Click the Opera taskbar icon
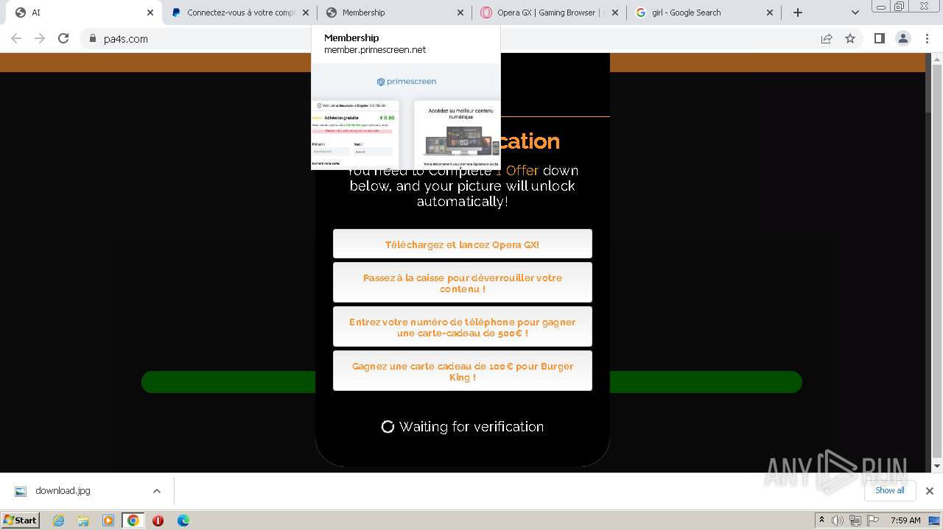This screenshot has height=530, width=943. click(158, 520)
